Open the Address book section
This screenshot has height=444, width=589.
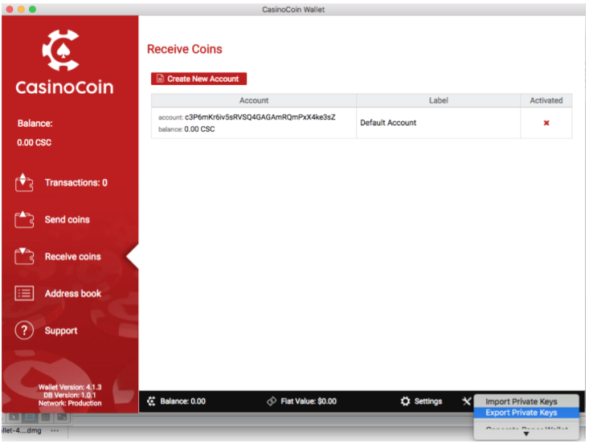point(73,294)
